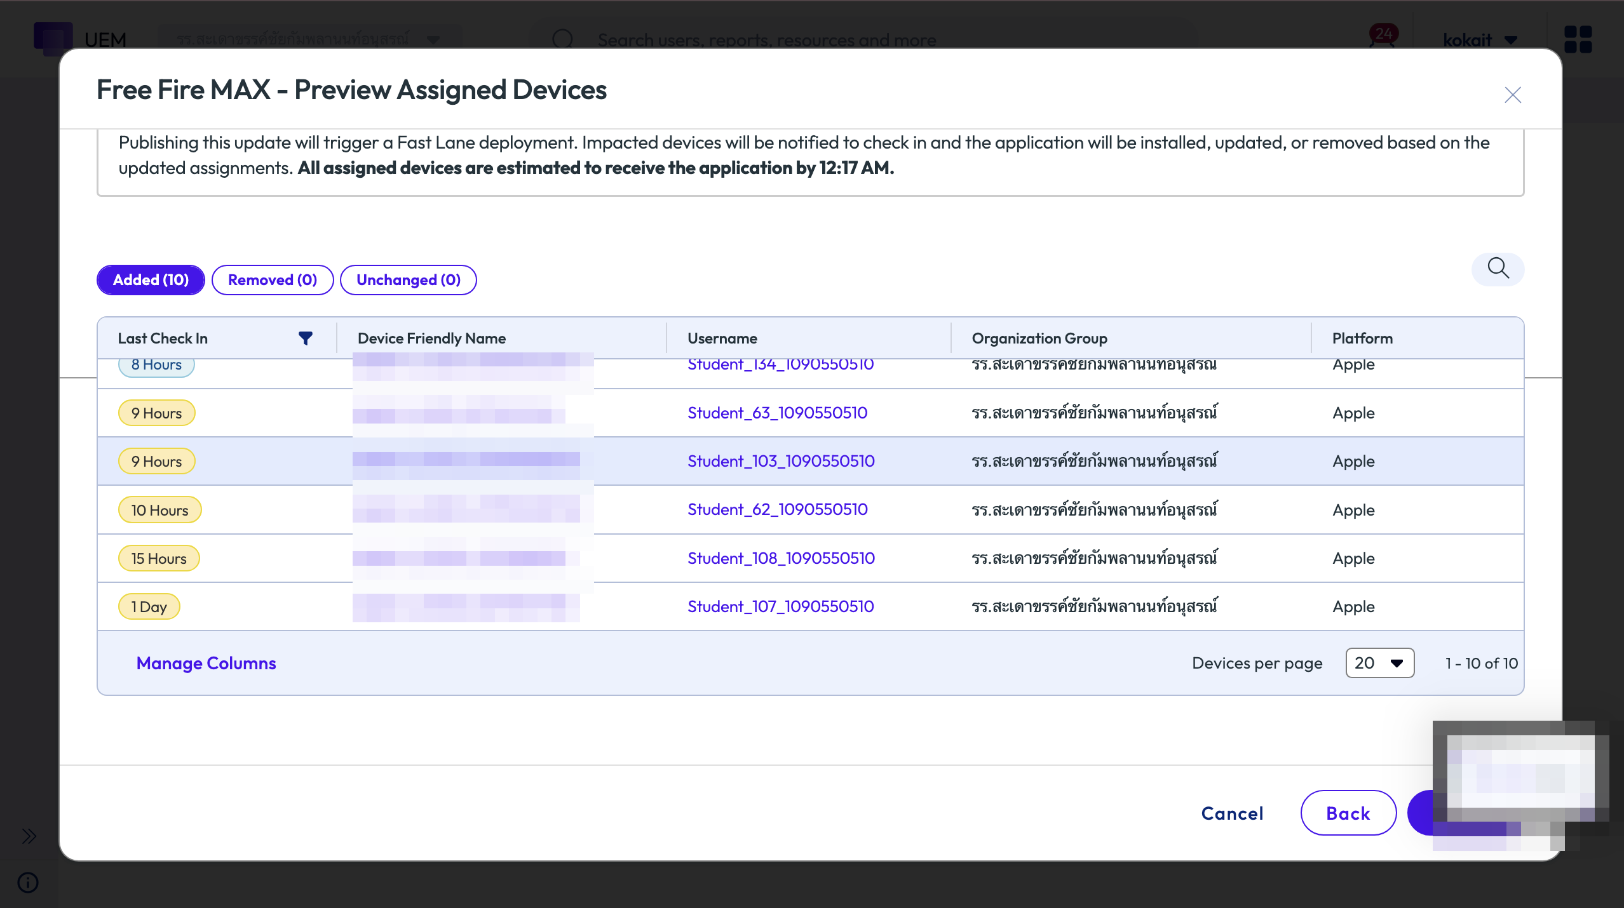Switch to the Added (10) tab
This screenshot has width=1624, height=908.
point(151,280)
